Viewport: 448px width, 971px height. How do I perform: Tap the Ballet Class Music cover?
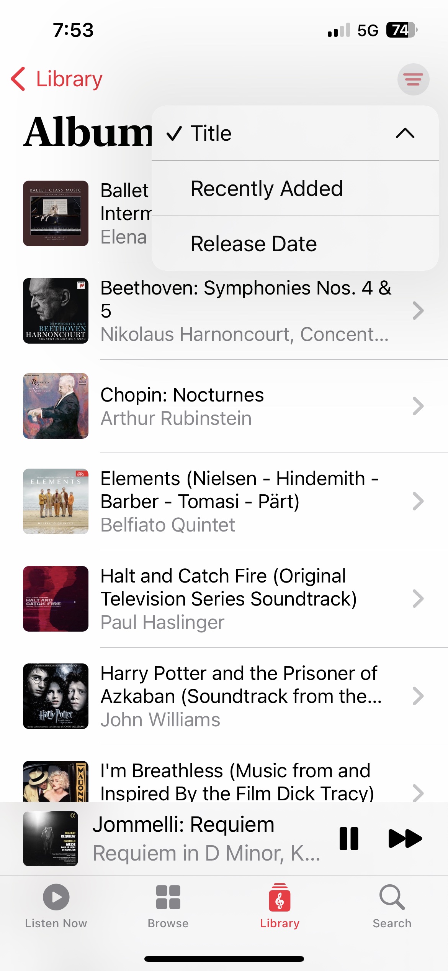pos(56,213)
